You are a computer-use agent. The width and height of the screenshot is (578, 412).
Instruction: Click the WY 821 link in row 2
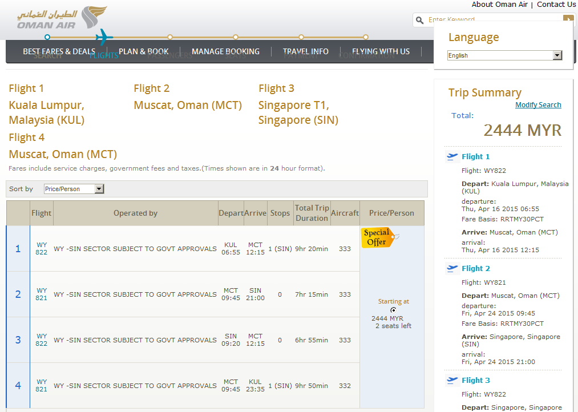(x=41, y=294)
